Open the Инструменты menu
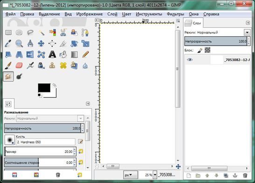This screenshot has width=255, height=183. pyautogui.click(x=149, y=14)
